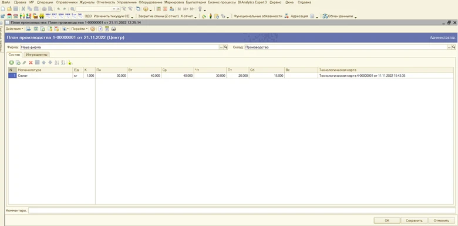Open the Справочники menu
458x226 pixels.
tap(66, 2)
